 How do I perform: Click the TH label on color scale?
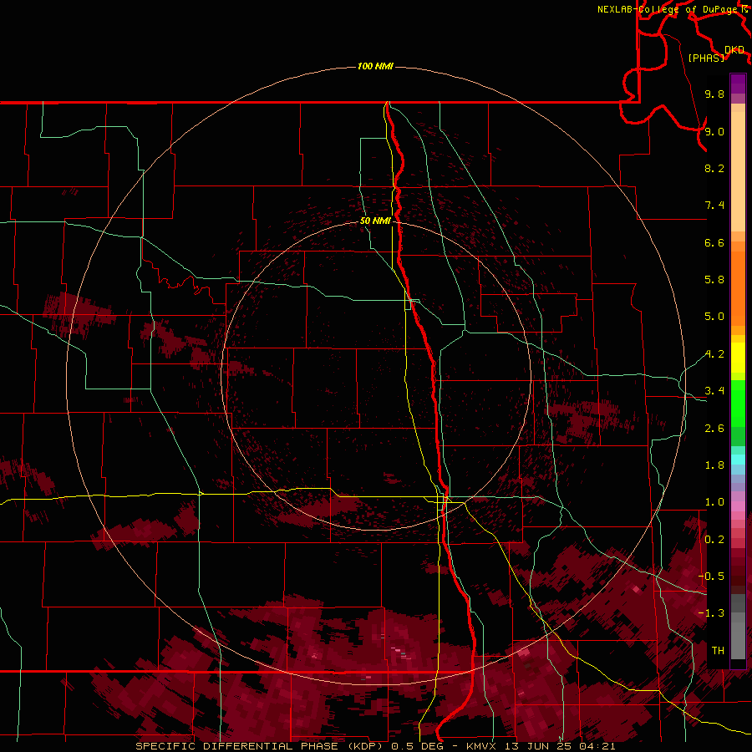click(x=718, y=651)
